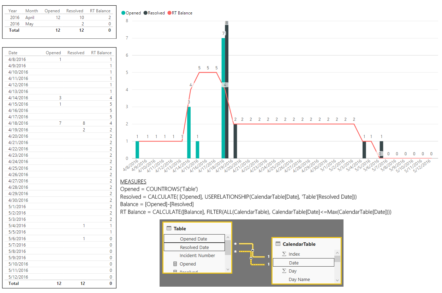Select the dark Resolved bar for 4/19/2016
The image size is (442, 293).
235,141
